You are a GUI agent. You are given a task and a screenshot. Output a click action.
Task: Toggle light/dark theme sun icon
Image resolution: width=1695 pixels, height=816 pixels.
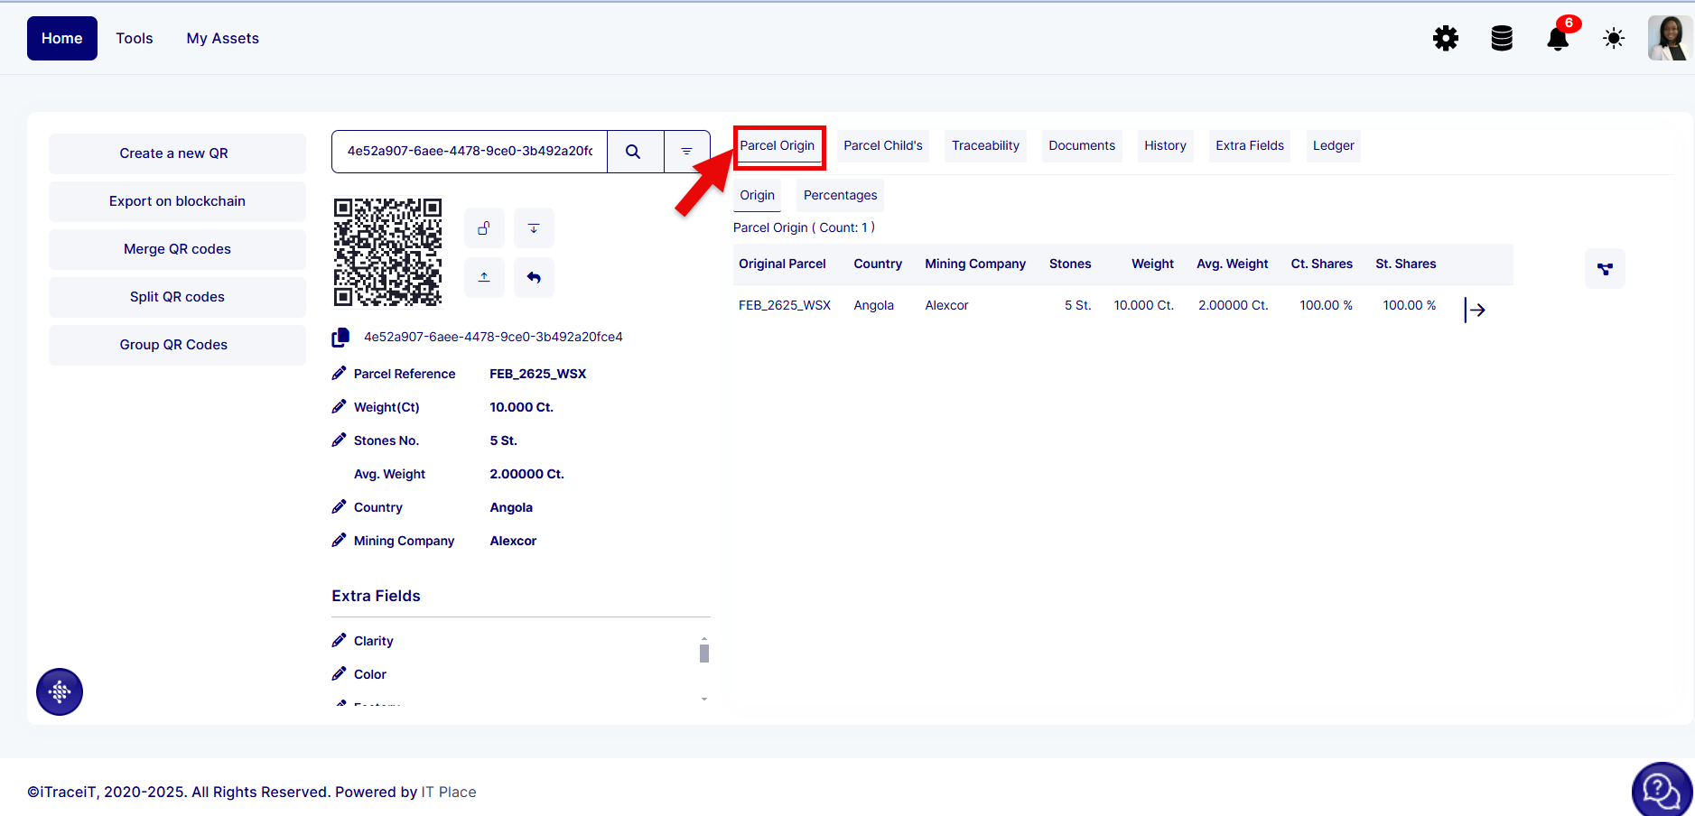[x=1613, y=39]
